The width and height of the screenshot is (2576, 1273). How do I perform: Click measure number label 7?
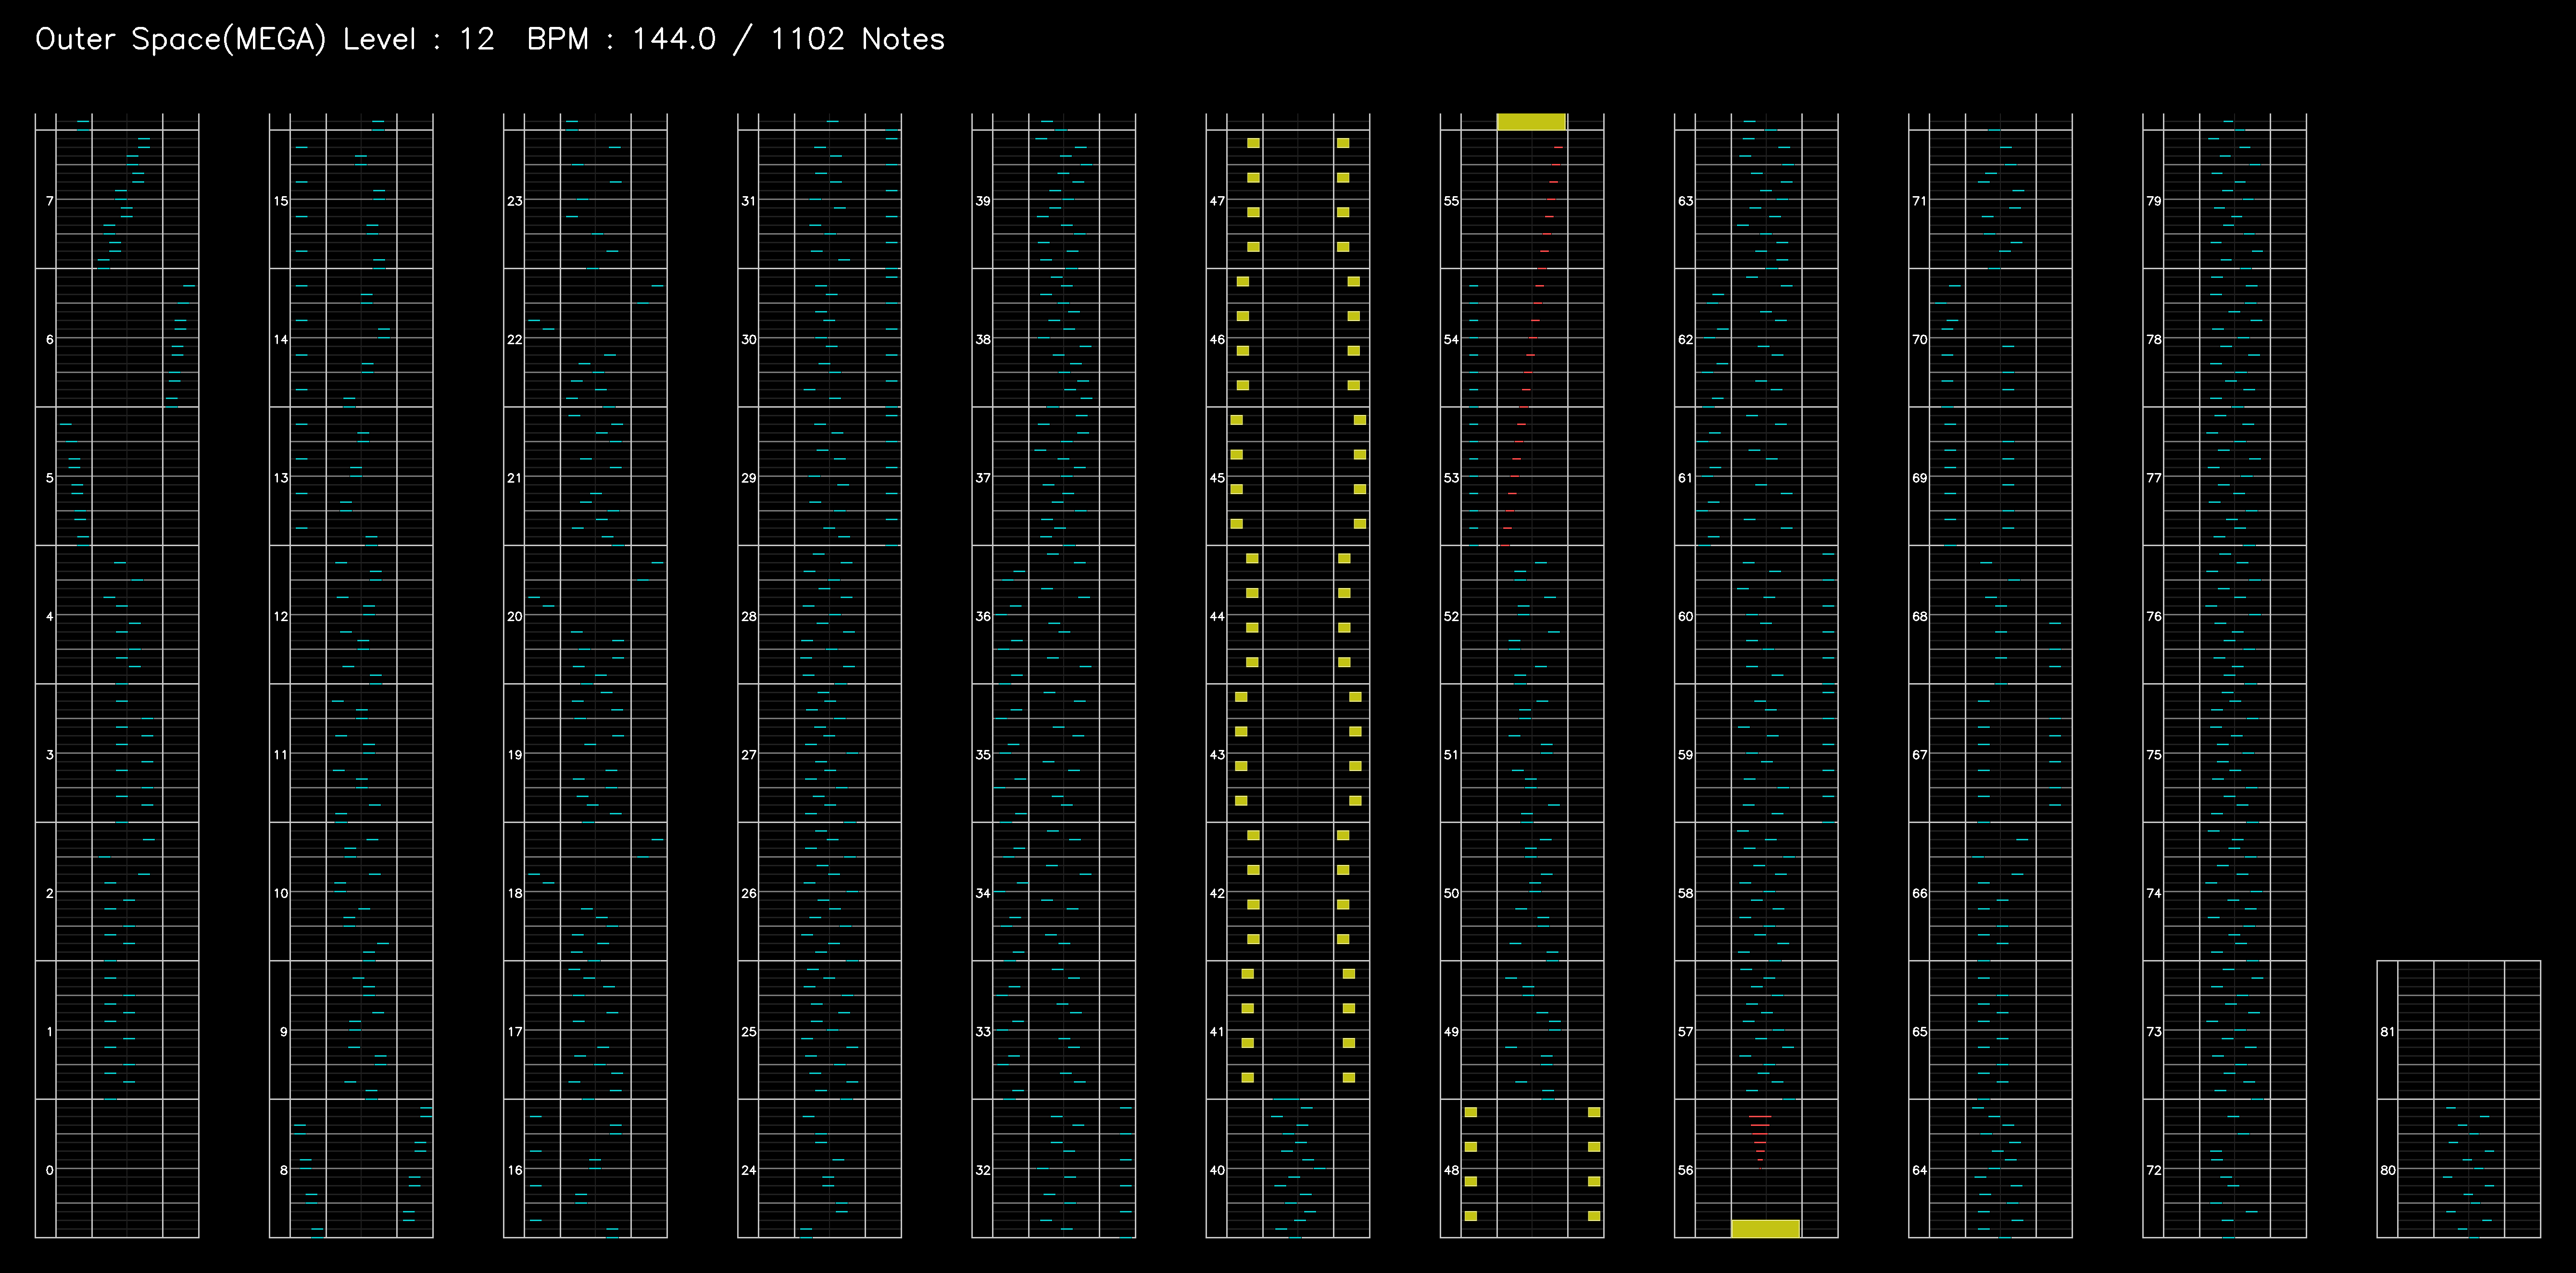50,201
